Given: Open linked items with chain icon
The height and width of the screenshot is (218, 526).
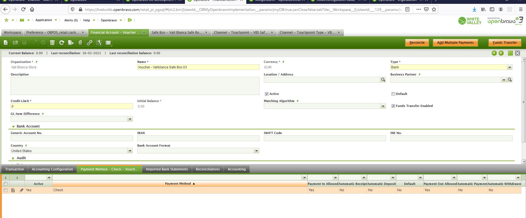Looking at the screenshot, I should click(x=90, y=43).
